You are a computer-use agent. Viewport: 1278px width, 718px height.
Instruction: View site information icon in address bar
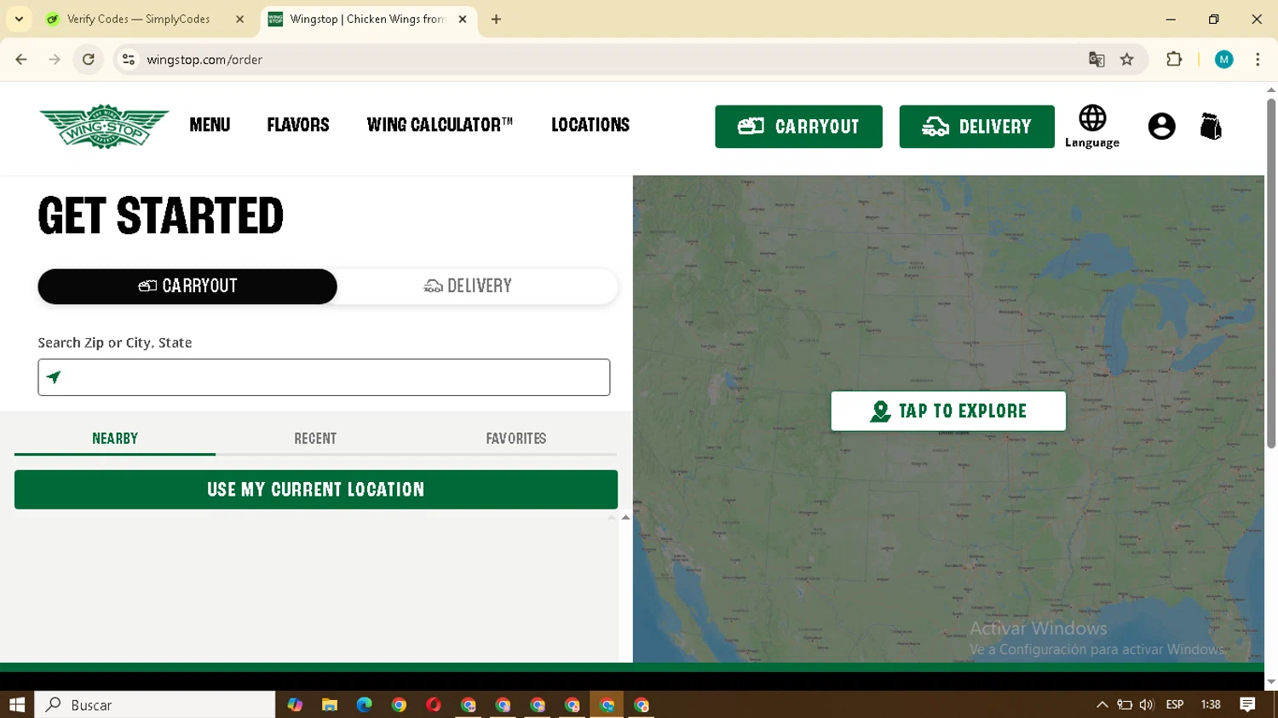[129, 60]
